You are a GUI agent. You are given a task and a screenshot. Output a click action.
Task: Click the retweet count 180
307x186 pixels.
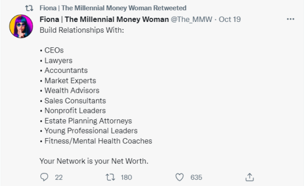pos(126,177)
